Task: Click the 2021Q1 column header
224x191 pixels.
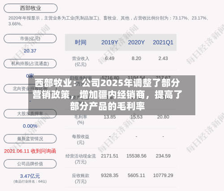Action: click(163, 43)
